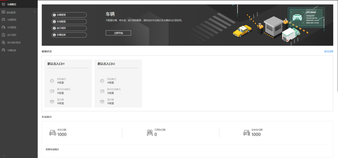Click the 车辆管理 car icon in sidebar
338x158 pixels.
3,20
